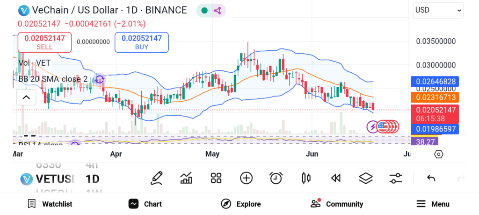Screen dimensions: 479x215
Task: Collapse indicator legend with chevron-up button
Action: (x=26, y=97)
